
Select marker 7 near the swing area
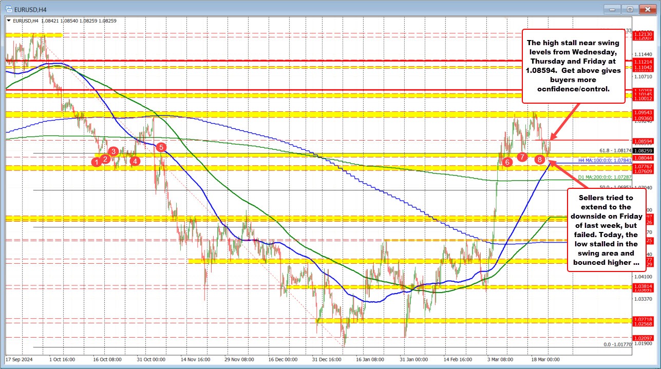click(522, 158)
